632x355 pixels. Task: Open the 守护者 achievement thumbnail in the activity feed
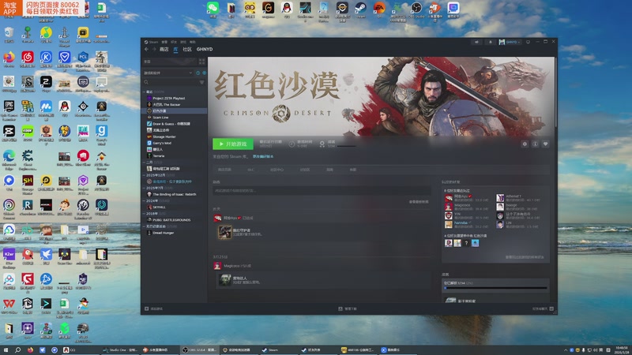224,232
